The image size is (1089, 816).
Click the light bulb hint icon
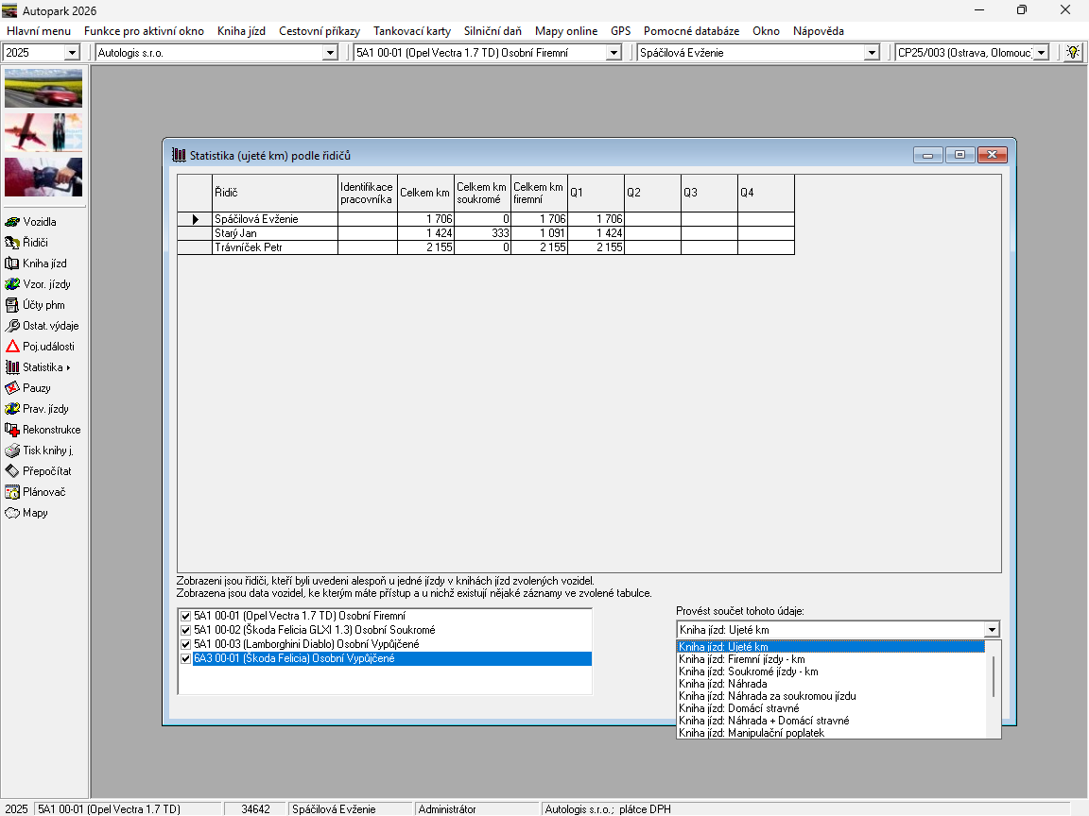tap(1073, 53)
